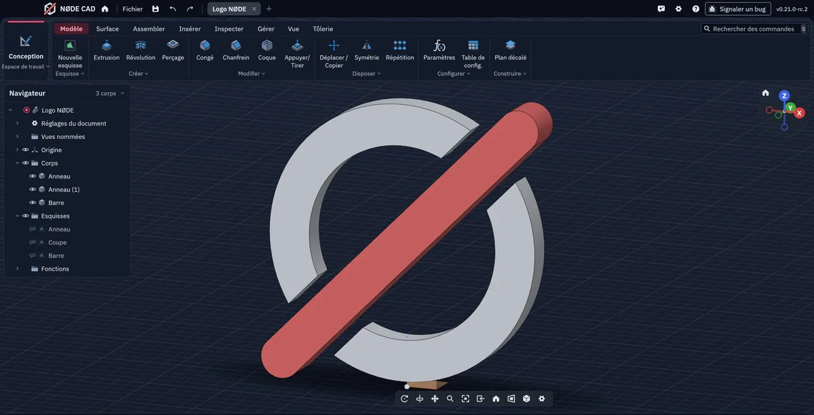Select the orbit icon in the view toolbar
The image size is (814, 415).
419,399
